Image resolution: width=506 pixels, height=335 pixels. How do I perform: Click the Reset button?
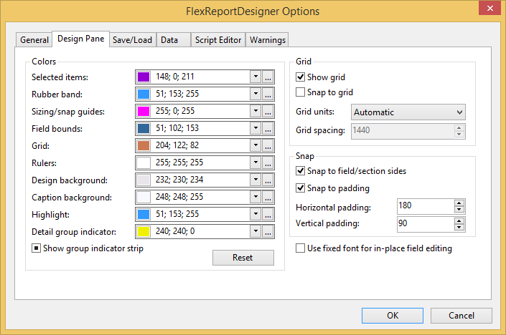click(x=243, y=258)
